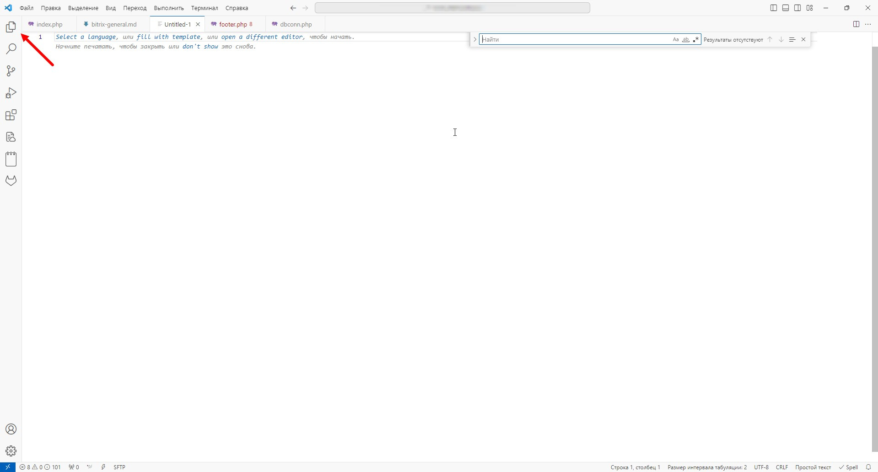This screenshot has height=472, width=878.
Task: Select language mode via Простой текст
Action: point(813,467)
